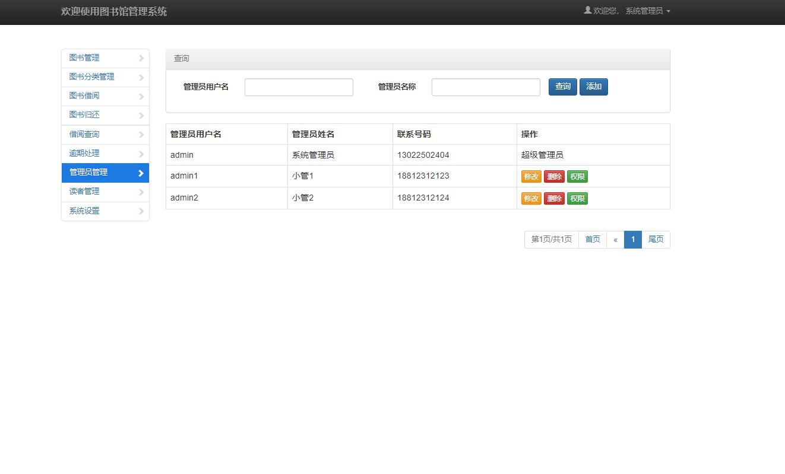The height and width of the screenshot is (474, 785).
Task: Click the 管理员用户名 input field
Action: [x=299, y=87]
